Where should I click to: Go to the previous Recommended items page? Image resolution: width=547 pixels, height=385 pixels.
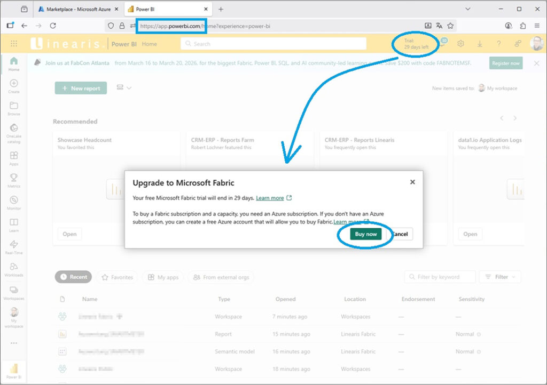502,118
